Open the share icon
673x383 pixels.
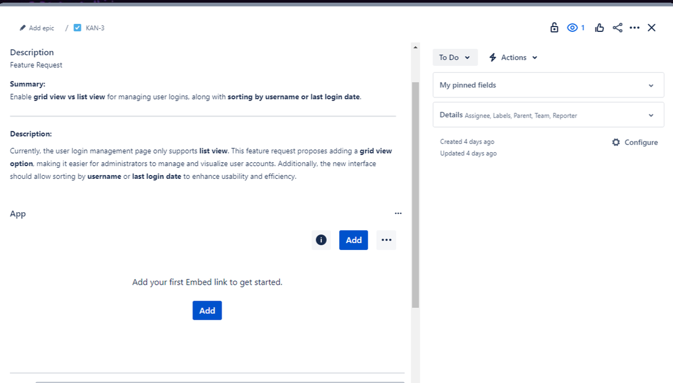tap(617, 27)
